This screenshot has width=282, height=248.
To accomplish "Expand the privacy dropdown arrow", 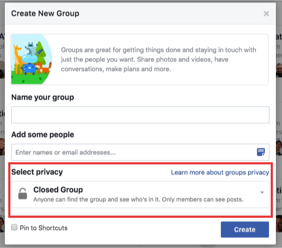I will [262, 192].
